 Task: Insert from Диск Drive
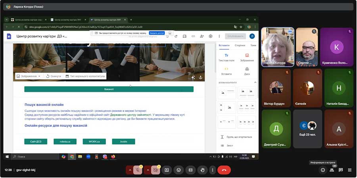tap(247, 71)
